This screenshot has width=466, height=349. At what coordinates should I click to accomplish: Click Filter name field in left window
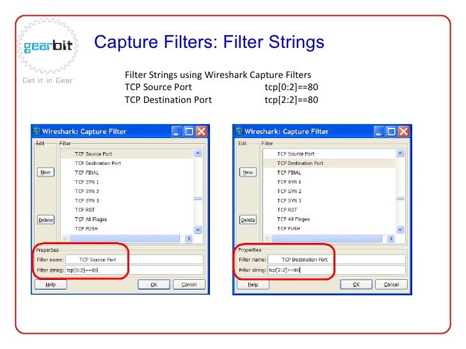[134, 260]
